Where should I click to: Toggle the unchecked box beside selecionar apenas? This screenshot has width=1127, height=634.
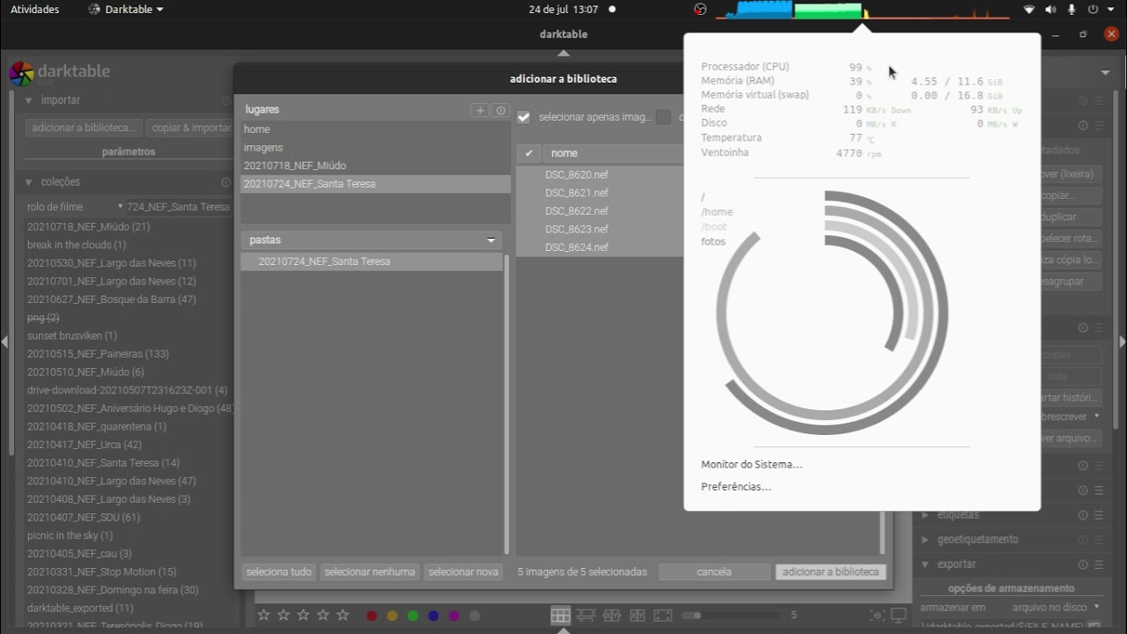(x=663, y=117)
